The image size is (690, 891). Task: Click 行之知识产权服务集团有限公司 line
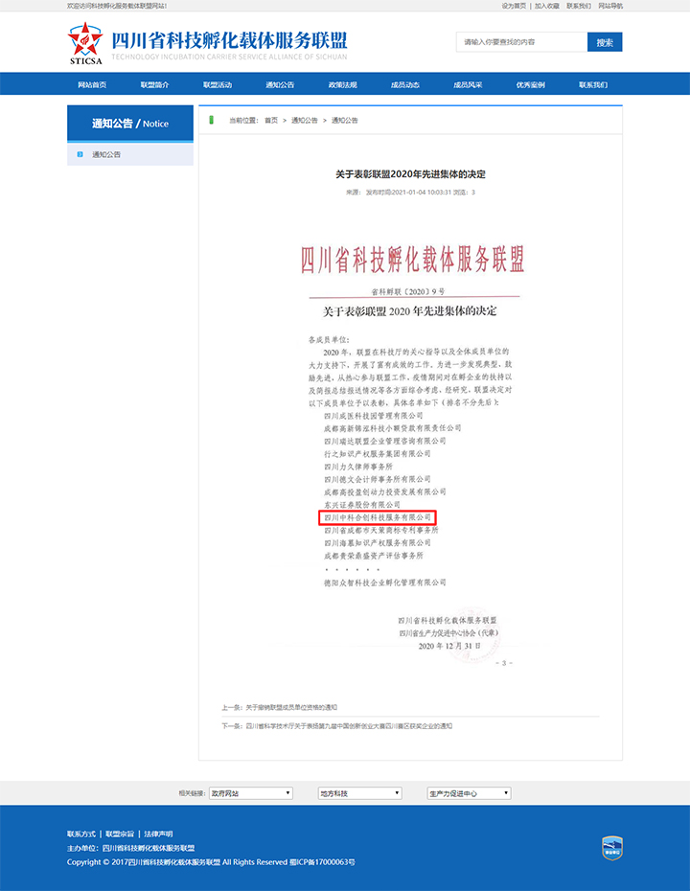point(378,453)
